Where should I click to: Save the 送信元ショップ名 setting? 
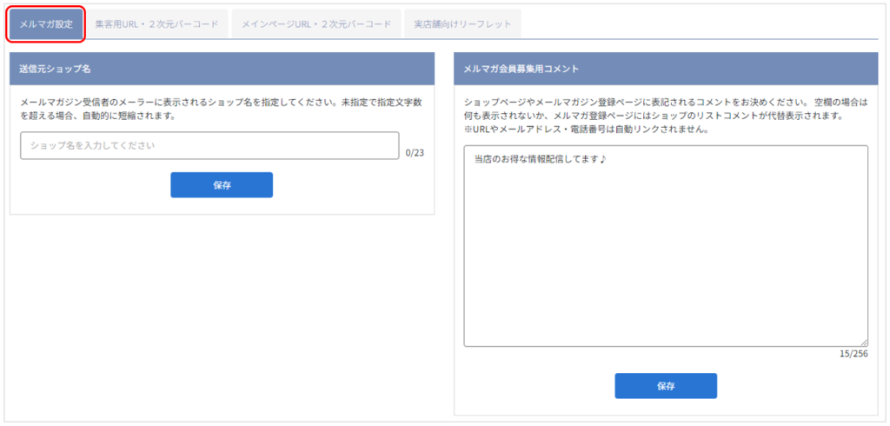coord(222,185)
